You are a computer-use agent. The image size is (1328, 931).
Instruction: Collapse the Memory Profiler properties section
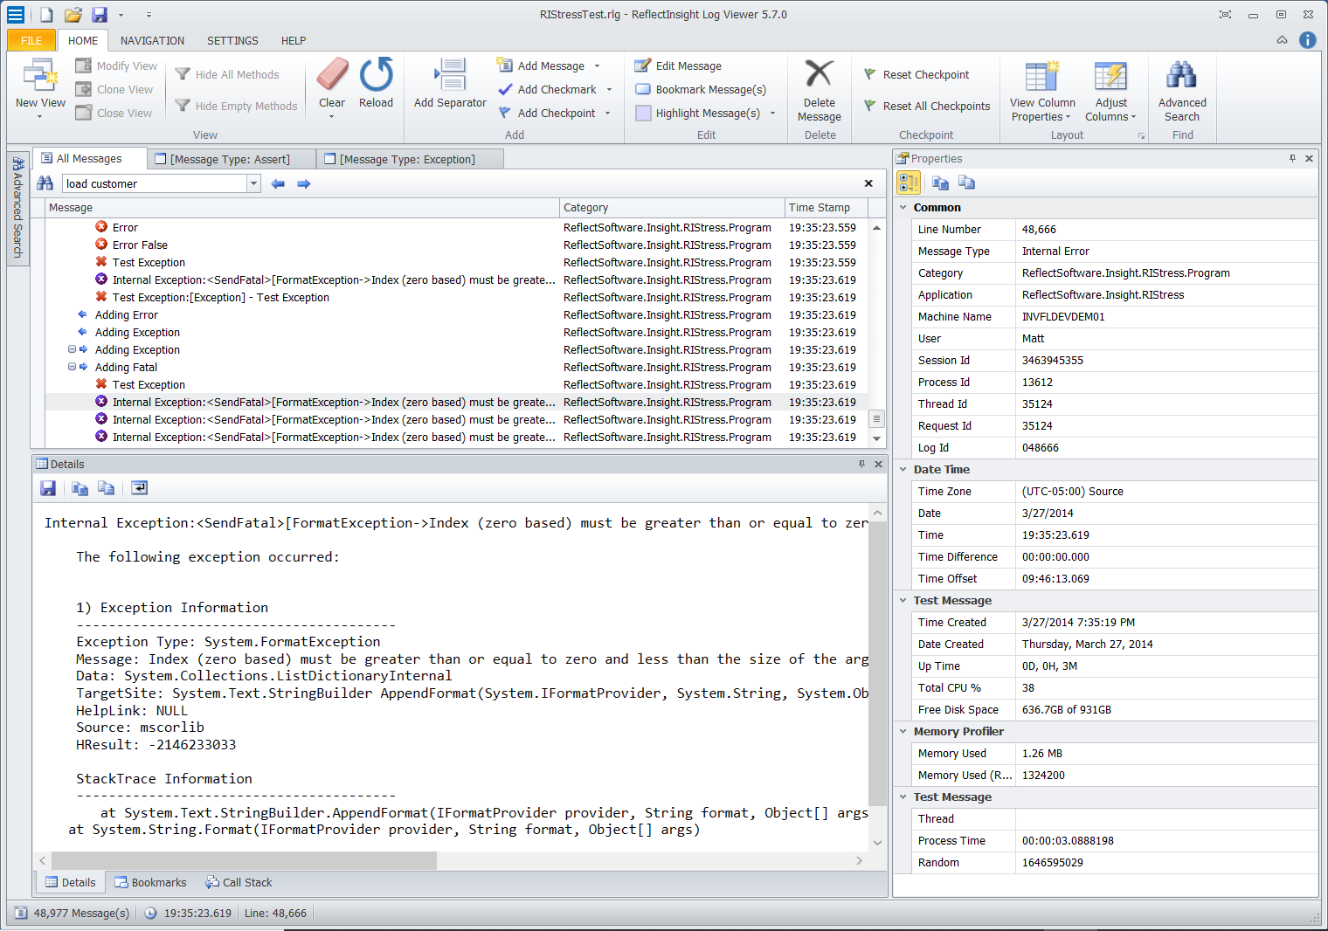tap(903, 732)
